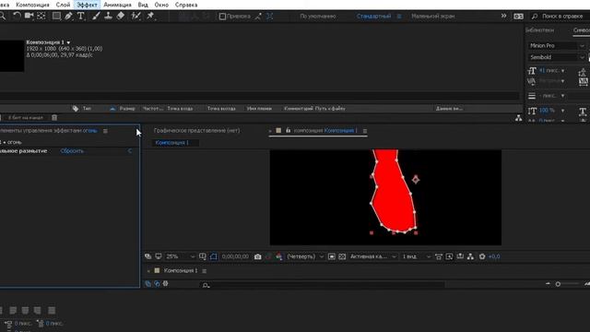Open the Semibold font style dropdown
Image resolution: width=590 pixels, height=332 pixels.
[557, 57]
